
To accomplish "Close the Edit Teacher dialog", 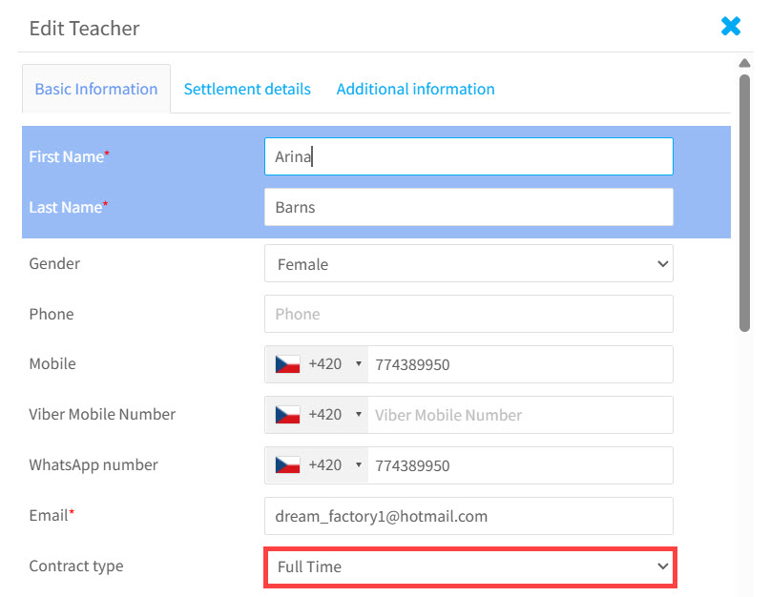I will (730, 27).
